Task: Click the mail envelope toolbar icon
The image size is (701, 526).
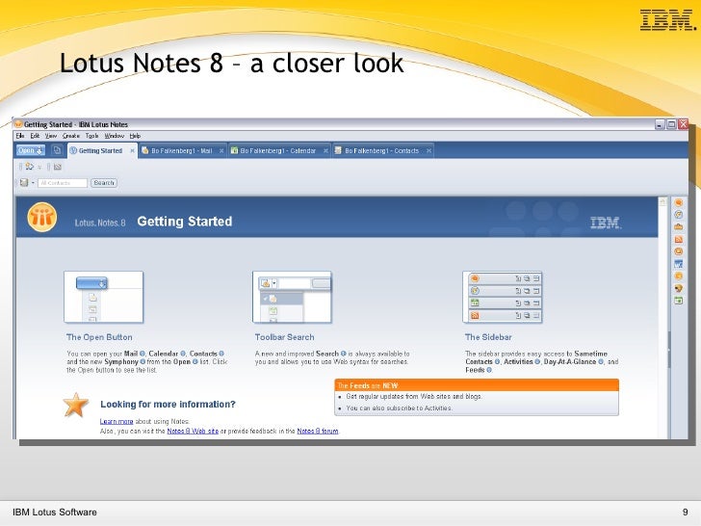Action: (58, 167)
